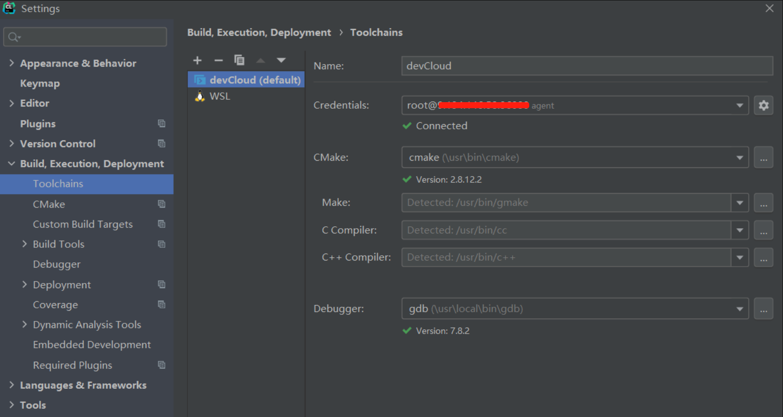
Task: Open the Credentials dropdown
Action: point(740,105)
